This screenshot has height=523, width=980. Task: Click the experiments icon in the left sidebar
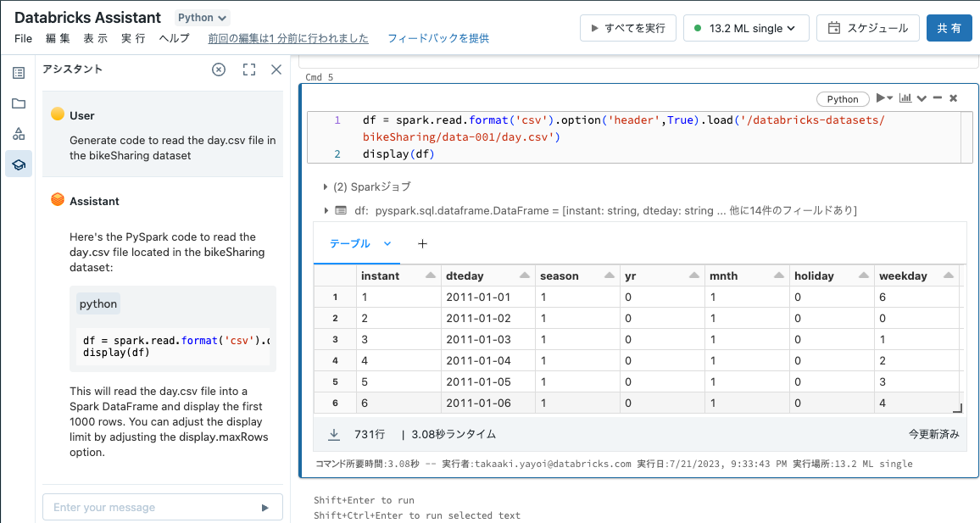[18, 134]
